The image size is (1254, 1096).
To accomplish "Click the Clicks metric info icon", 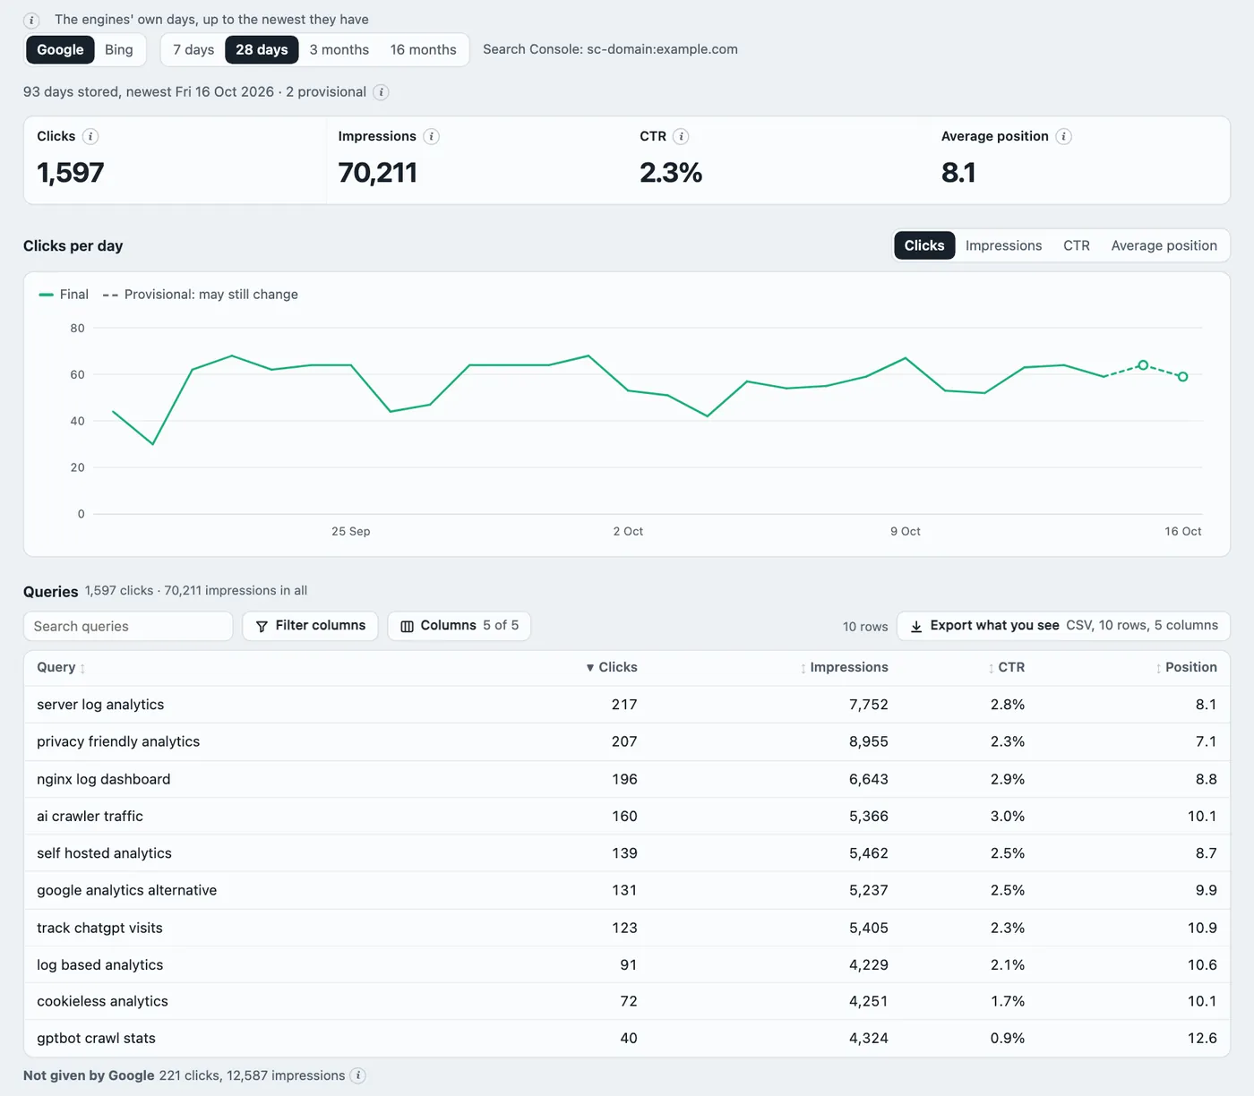I will (x=90, y=136).
